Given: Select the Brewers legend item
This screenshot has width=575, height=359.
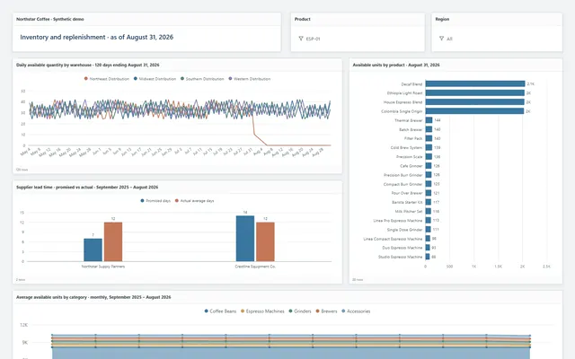Looking at the screenshot, I should point(326,311).
